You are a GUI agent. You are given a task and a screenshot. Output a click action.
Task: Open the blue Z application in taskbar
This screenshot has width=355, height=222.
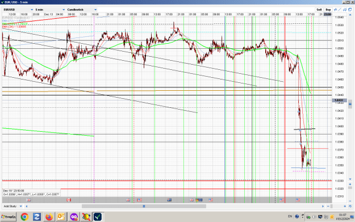[37, 217]
